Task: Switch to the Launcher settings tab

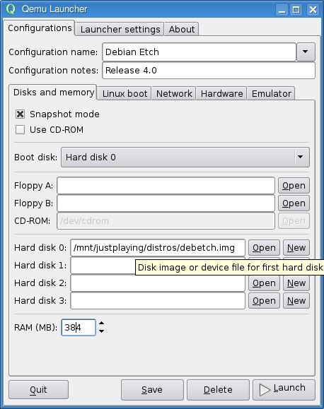Action: [x=120, y=29]
